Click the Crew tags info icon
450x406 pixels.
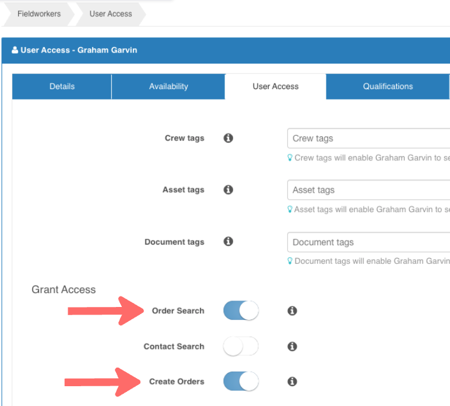(228, 138)
